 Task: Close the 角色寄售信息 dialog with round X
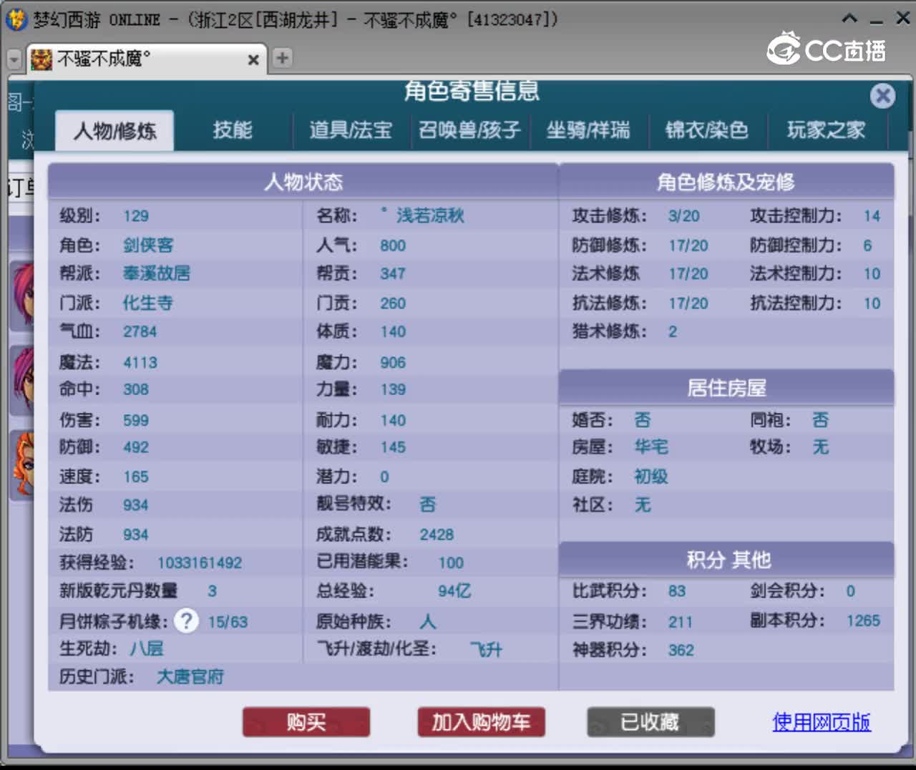[882, 96]
